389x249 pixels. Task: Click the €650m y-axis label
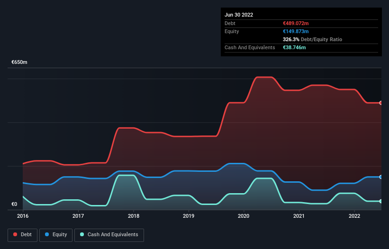click(x=19, y=62)
